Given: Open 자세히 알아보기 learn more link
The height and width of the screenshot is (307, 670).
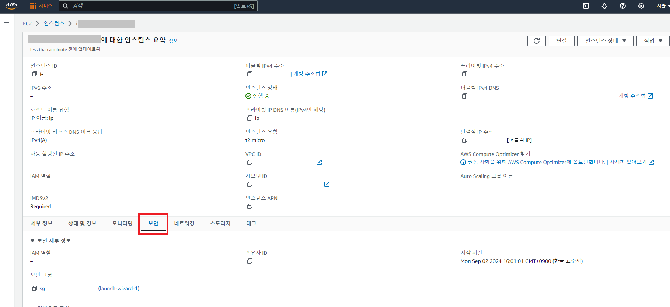Looking at the screenshot, I should [632, 162].
